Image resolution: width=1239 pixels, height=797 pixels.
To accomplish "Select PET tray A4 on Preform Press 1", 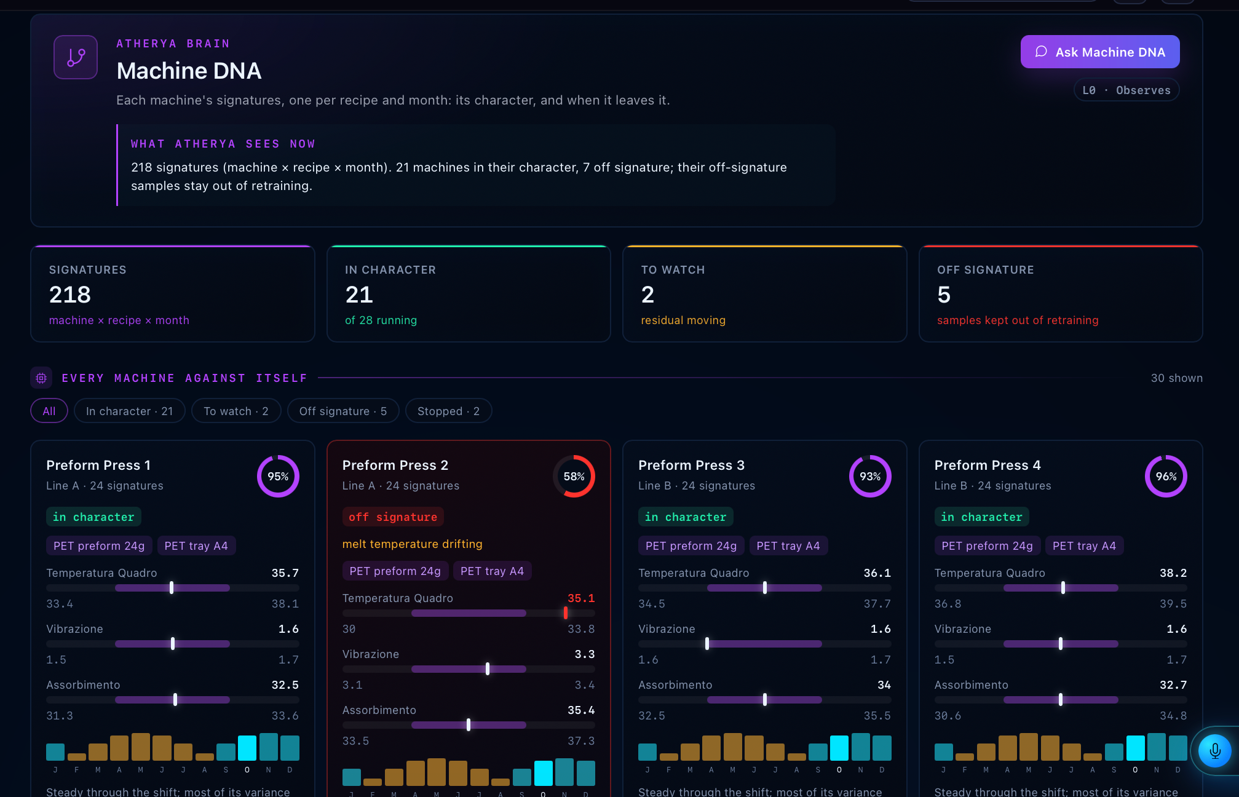I will point(196,545).
